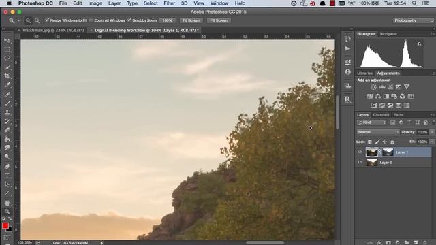
Task: Click the Delete layer trash icon
Action: (425, 242)
